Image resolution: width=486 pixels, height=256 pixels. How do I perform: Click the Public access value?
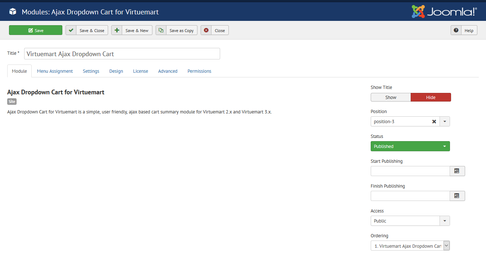[x=405, y=221]
